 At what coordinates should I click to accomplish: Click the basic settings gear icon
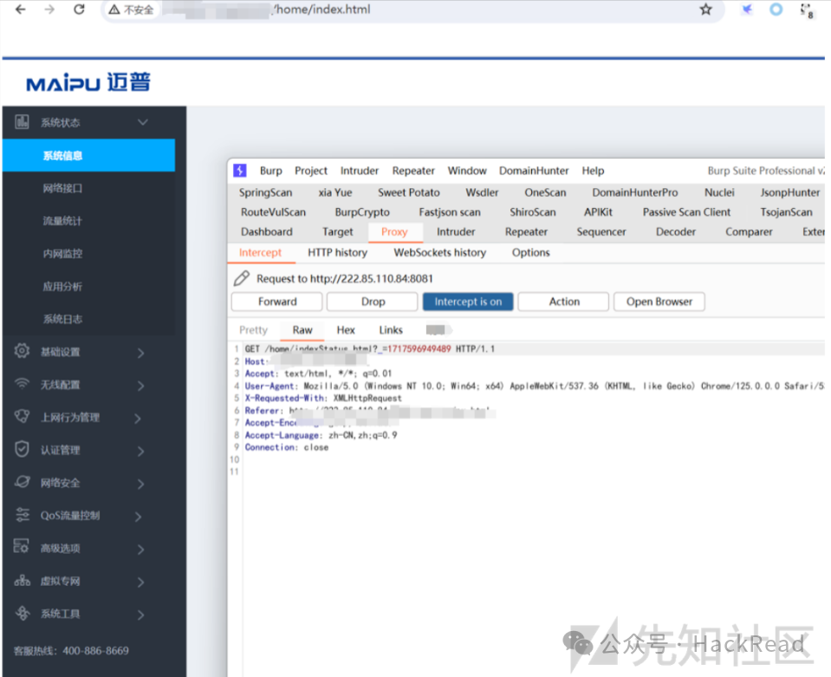coord(22,351)
